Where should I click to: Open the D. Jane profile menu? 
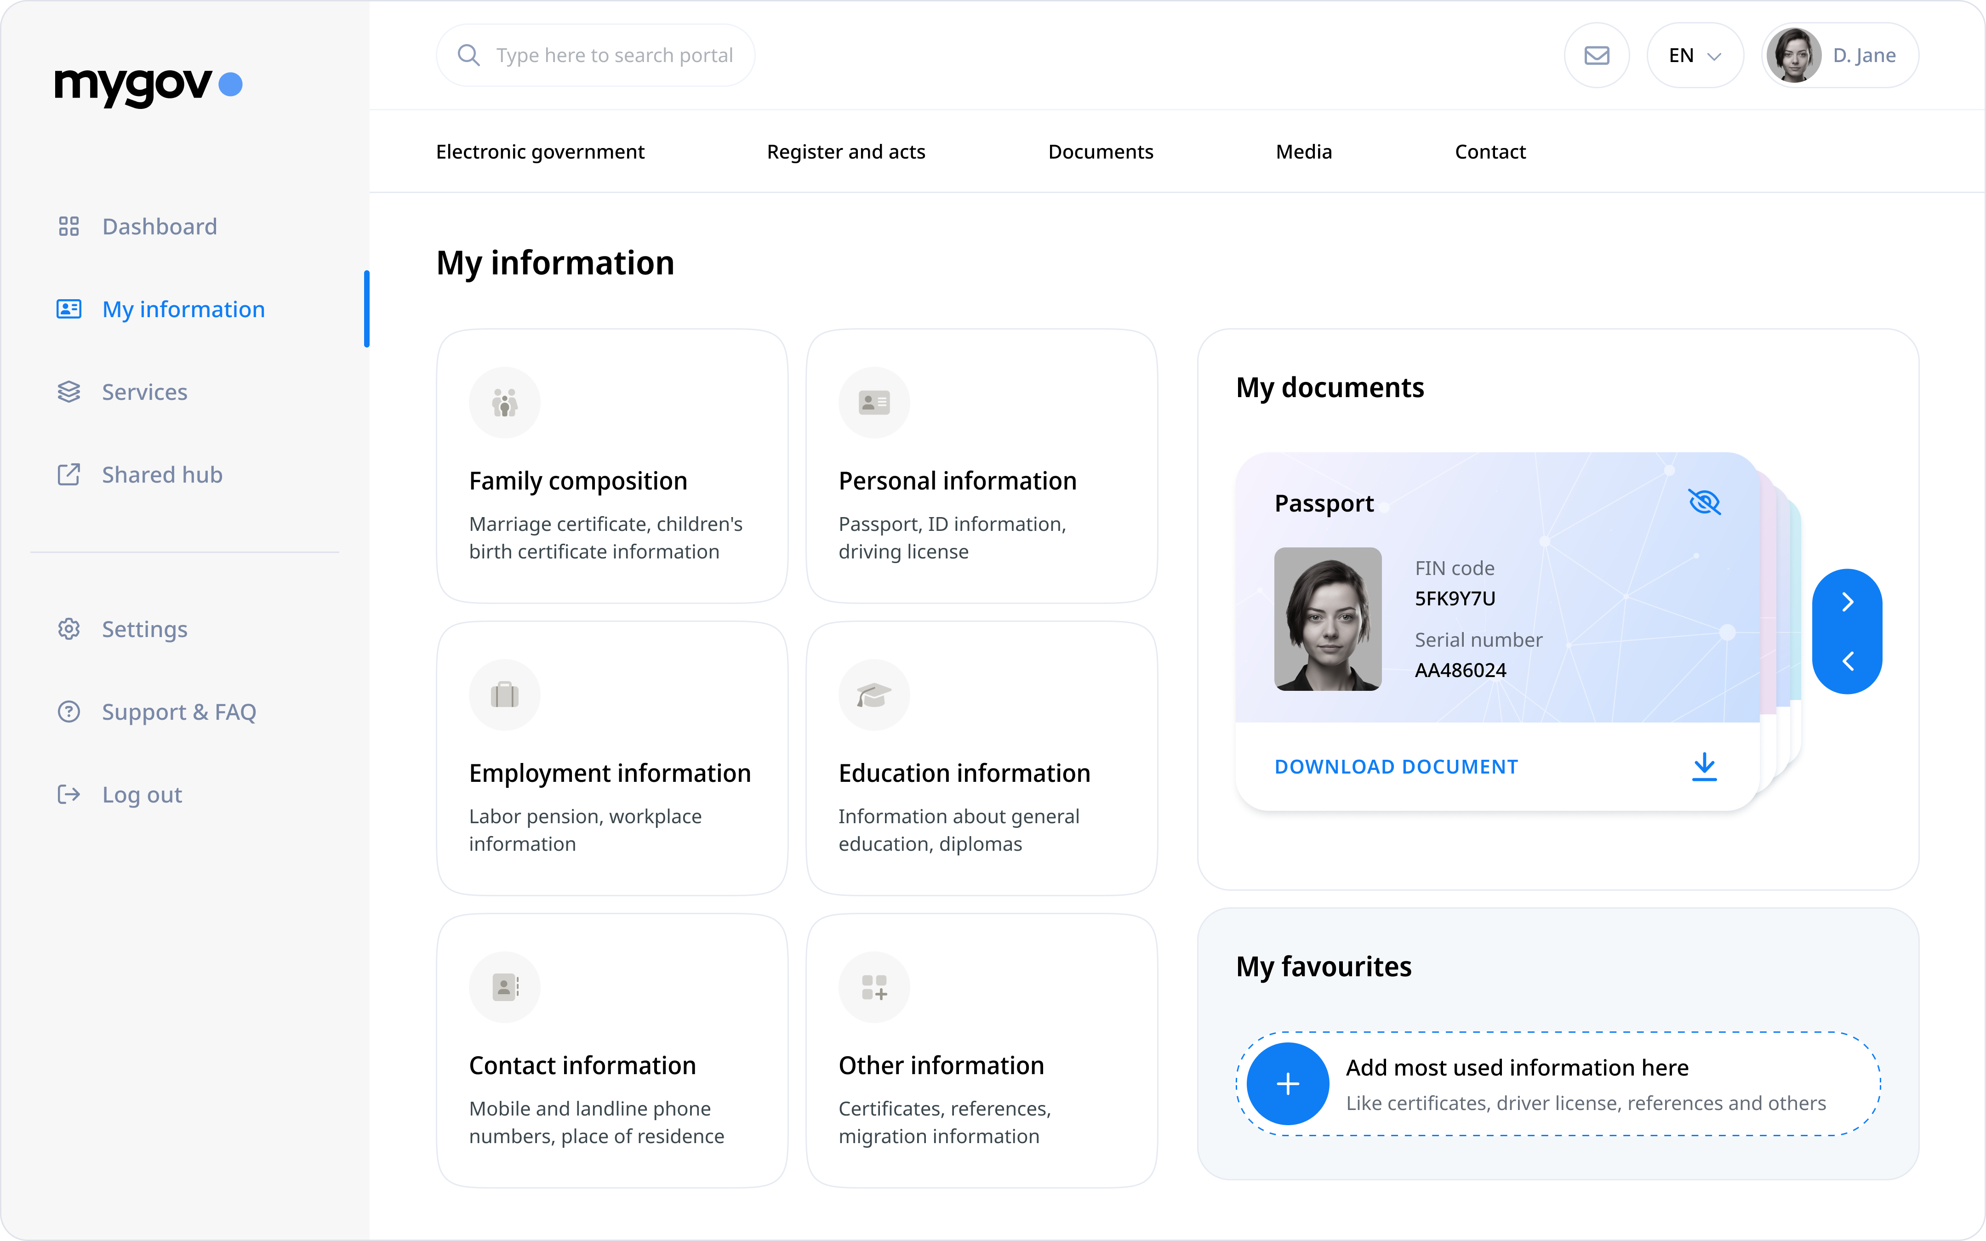click(1839, 55)
